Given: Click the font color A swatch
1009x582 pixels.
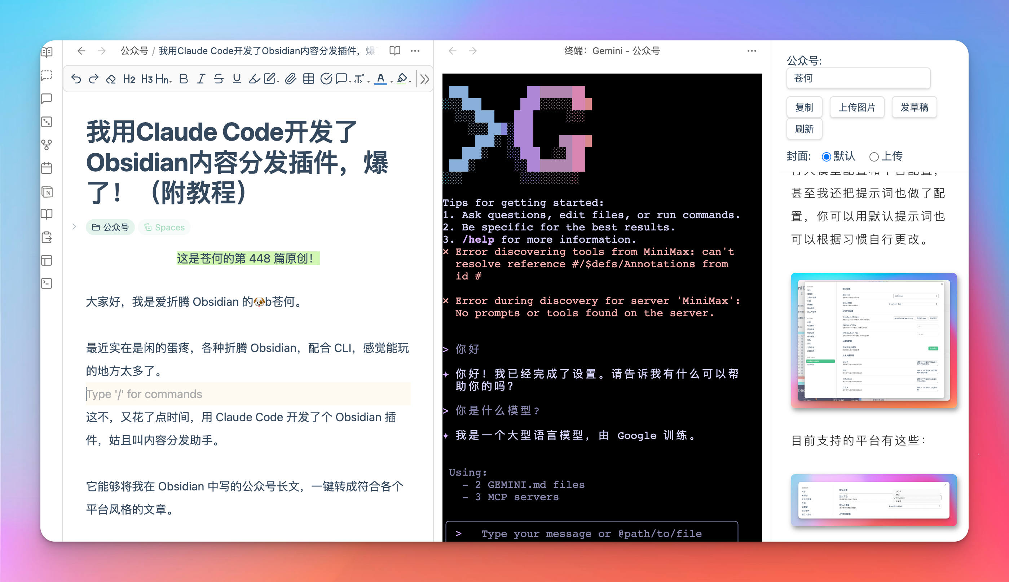Looking at the screenshot, I should (x=380, y=79).
